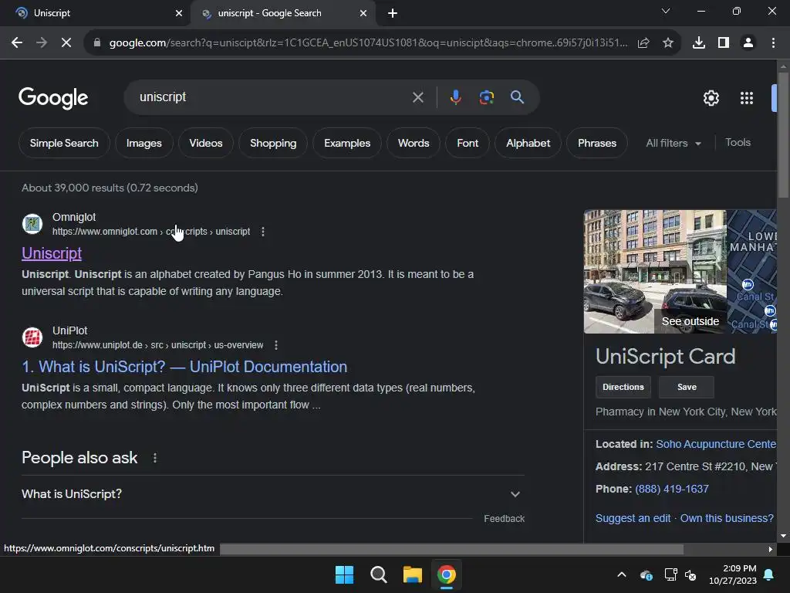Switch to the Uniscript browser tab
Screen dimensions: 790x593
point(96,13)
